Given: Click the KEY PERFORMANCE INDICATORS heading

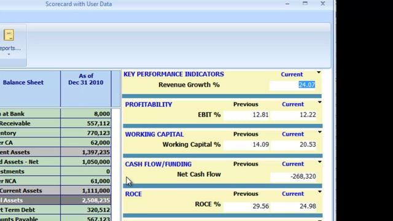Looking at the screenshot, I should pos(174,74).
